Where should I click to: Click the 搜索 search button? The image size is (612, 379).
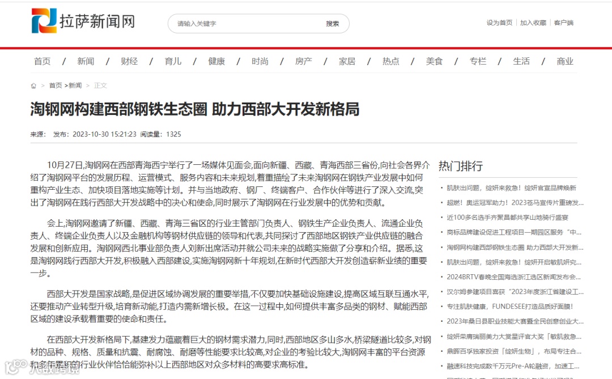333,23
